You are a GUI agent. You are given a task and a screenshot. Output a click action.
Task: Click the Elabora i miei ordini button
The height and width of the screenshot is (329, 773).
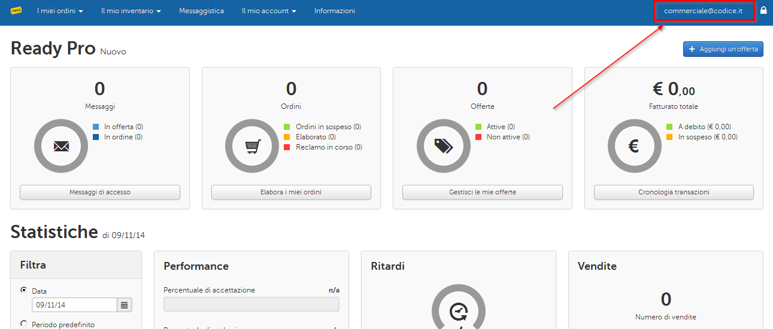(291, 192)
